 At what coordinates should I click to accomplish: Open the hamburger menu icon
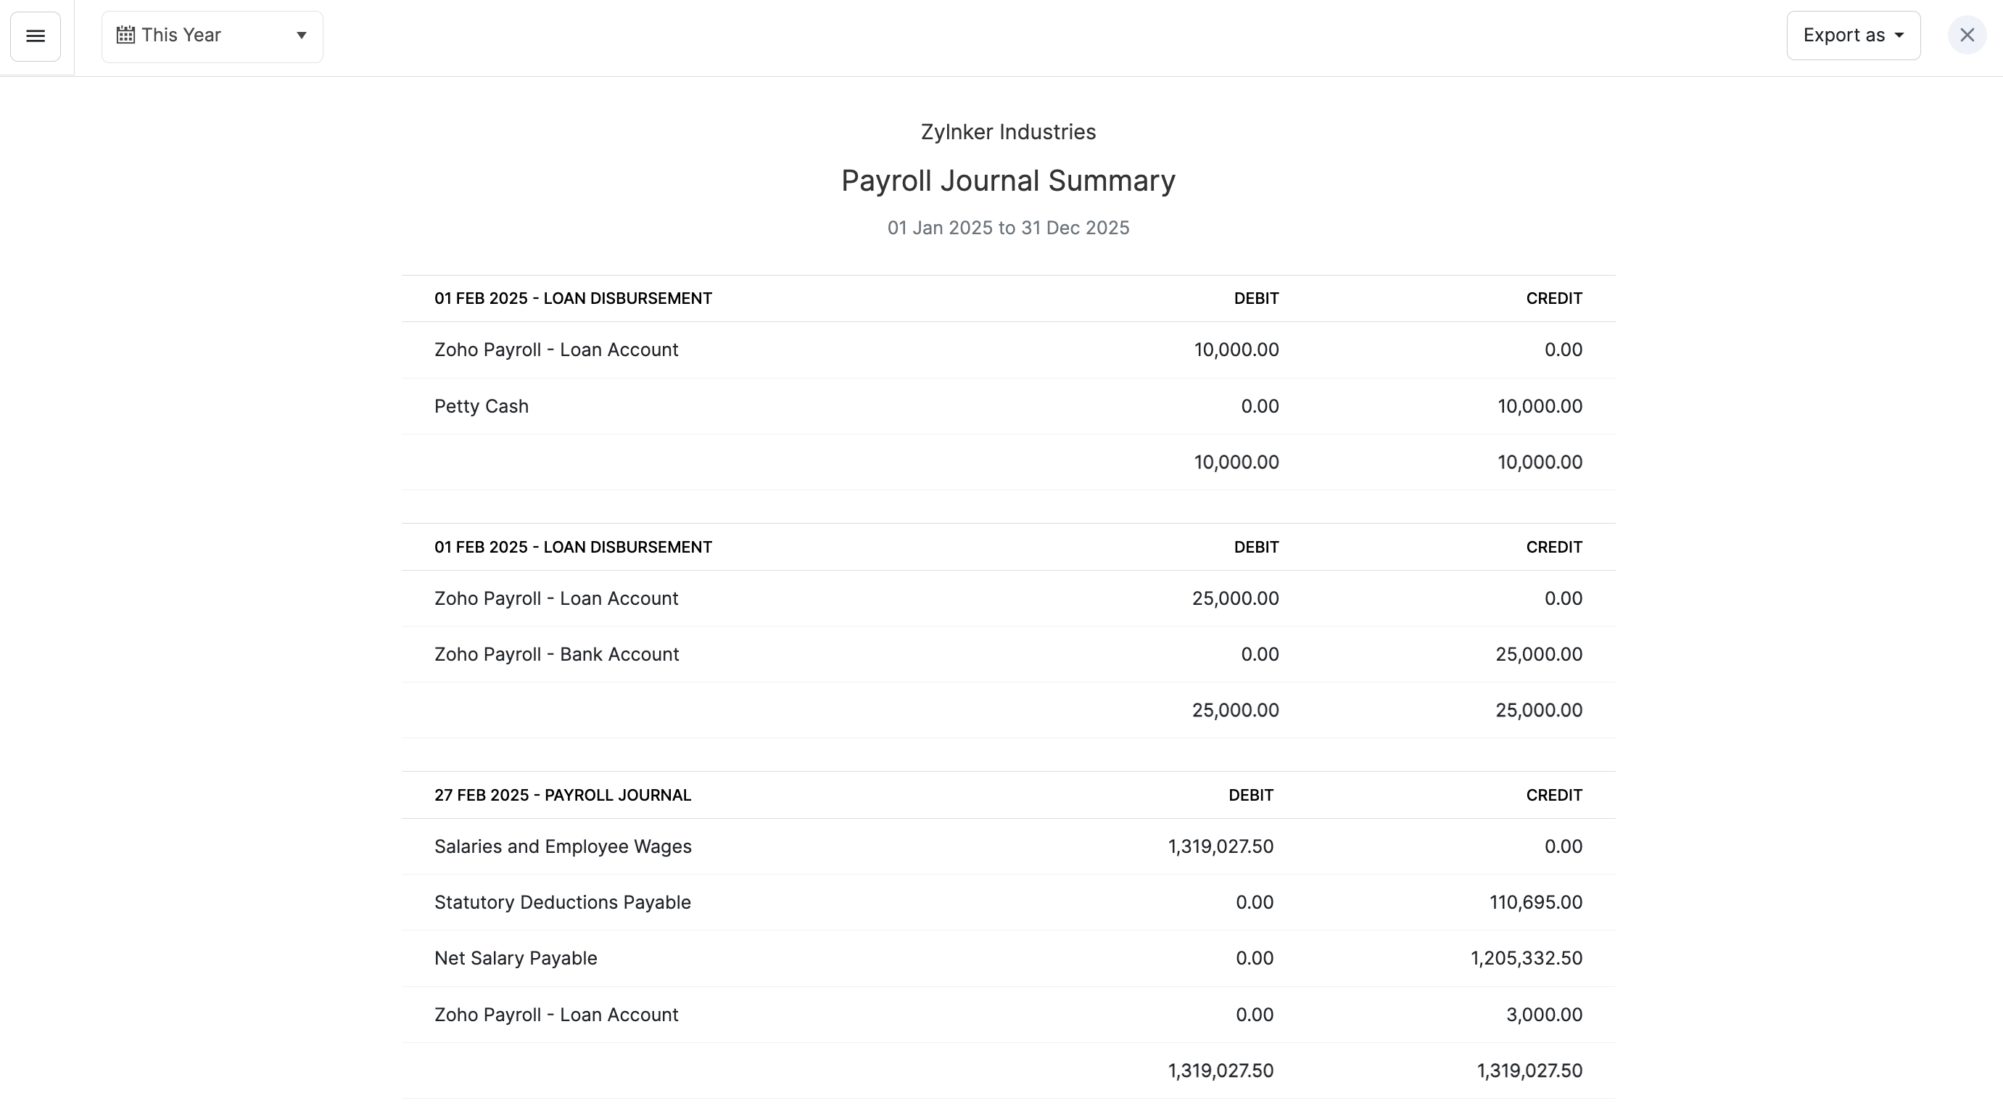point(35,36)
